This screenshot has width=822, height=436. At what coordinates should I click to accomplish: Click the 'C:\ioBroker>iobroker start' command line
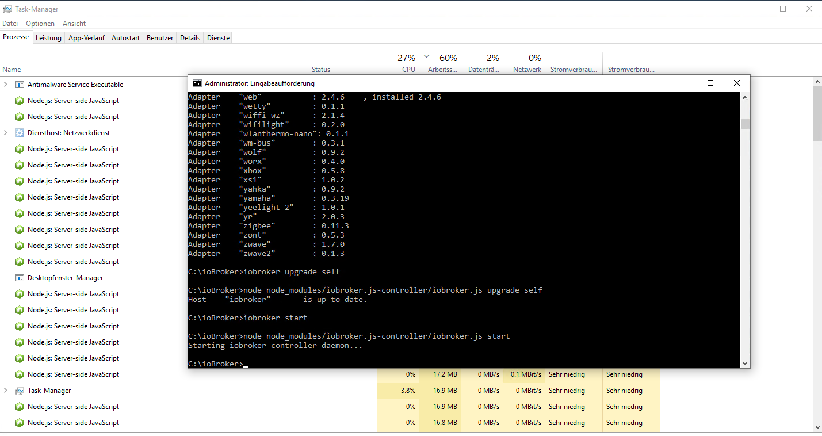(x=247, y=318)
